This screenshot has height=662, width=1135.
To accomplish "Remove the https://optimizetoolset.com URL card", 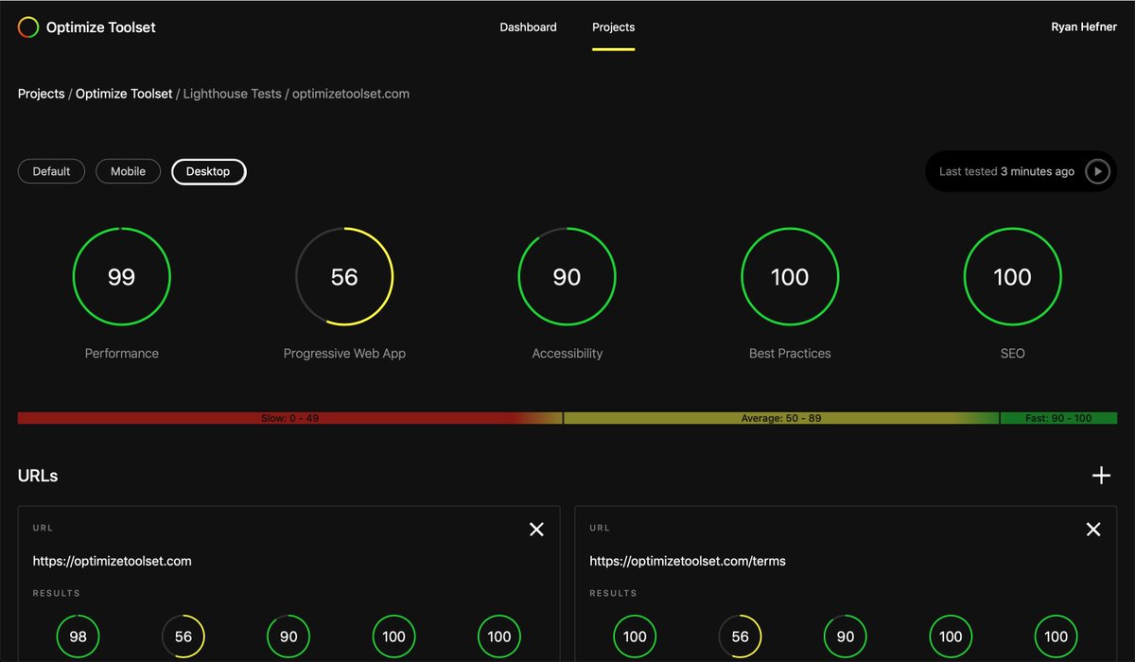I will [x=536, y=530].
